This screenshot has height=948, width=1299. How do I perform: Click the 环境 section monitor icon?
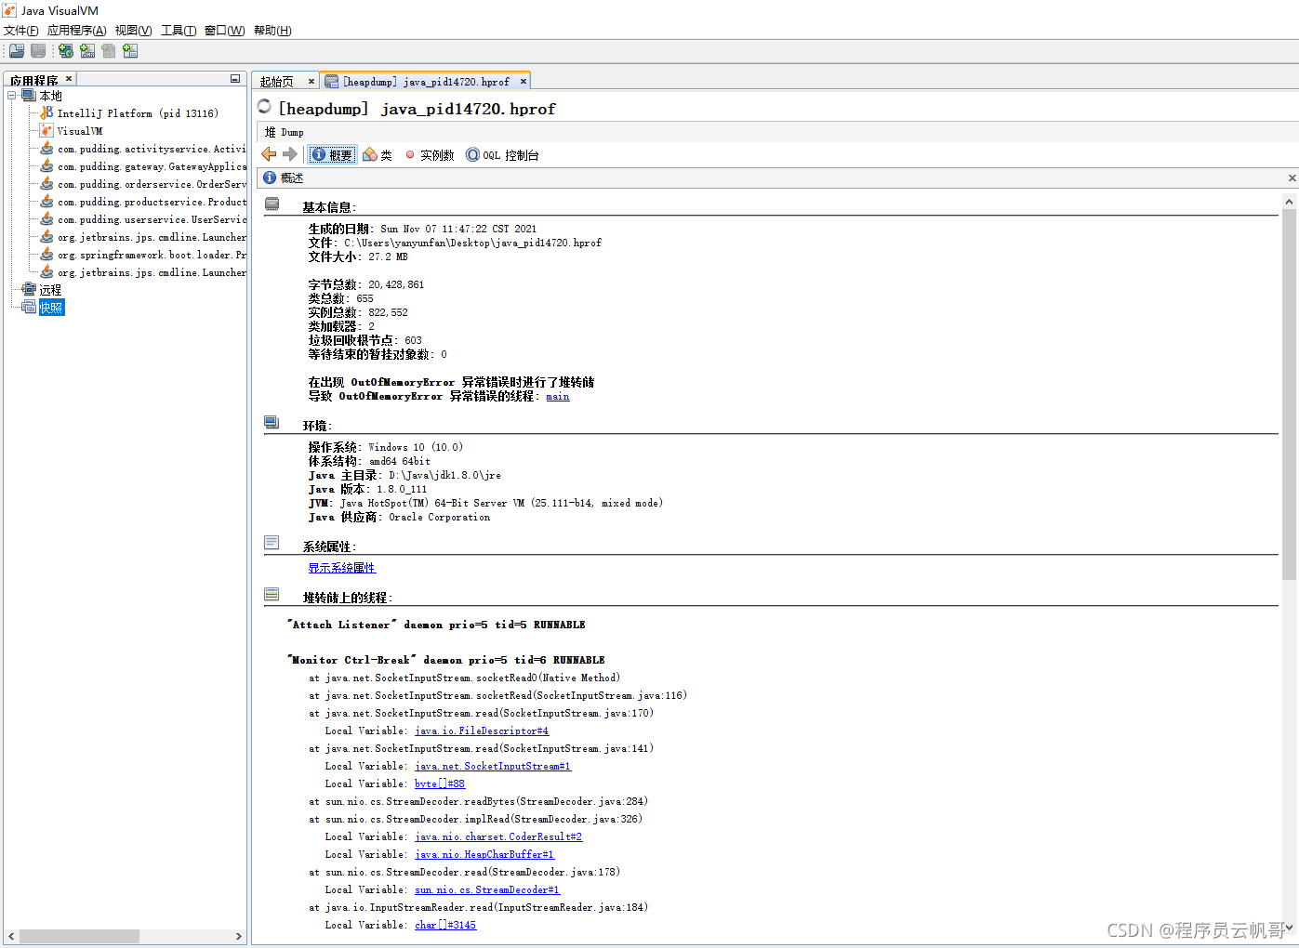[272, 422]
